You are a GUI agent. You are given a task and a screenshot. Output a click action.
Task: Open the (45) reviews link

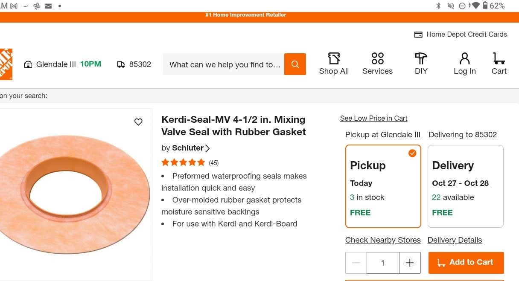click(213, 162)
